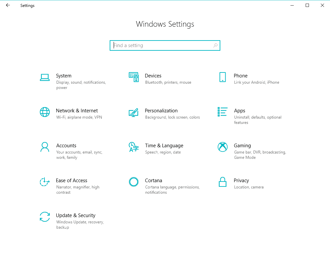Click 'Background, lock screen, colors' description
Viewport: 330px width, 254px height.
click(172, 117)
